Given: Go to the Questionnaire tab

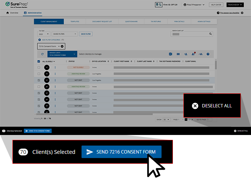Looking at the screenshot, I should 131,22.
